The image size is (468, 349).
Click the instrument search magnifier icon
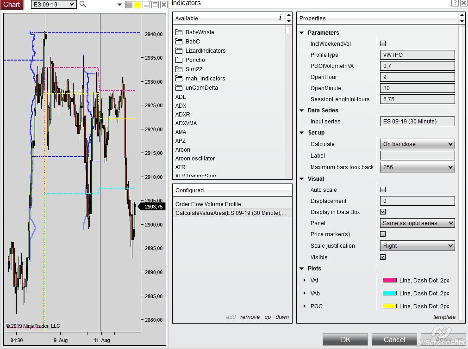pyautogui.click(x=83, y=4)
